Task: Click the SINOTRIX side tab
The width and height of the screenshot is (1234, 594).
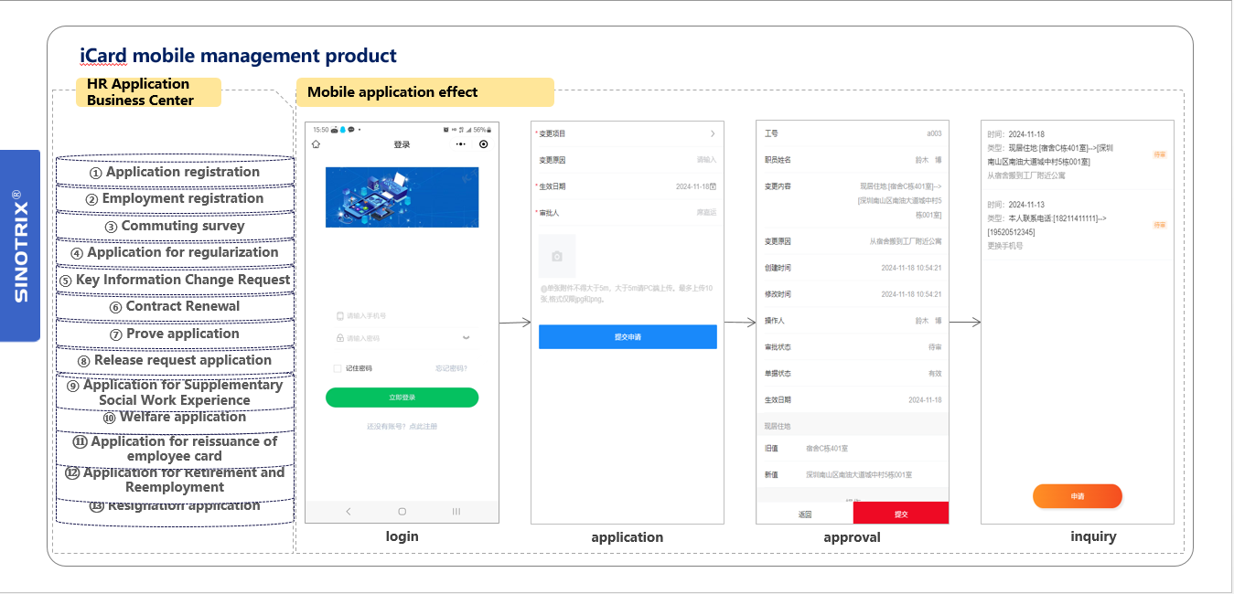Action: coord(20,246)
